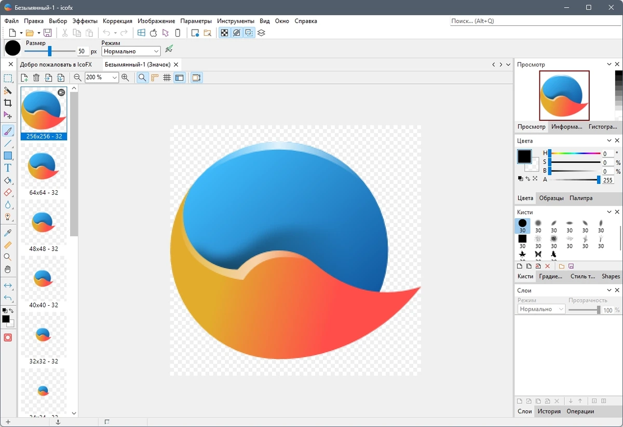This screenshot has height=427, width=623.
Task: Zoom in with the plus magnifier
Action: [125, 78]
